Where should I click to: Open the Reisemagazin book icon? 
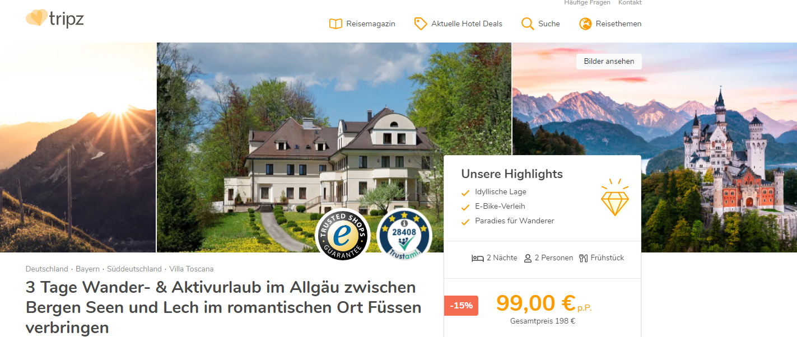[x=335, y=24]
